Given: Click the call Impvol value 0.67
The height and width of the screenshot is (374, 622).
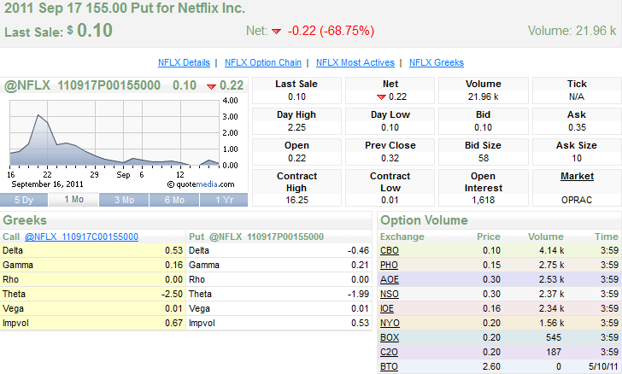Looking at the screenshot, I should click(173, 324).
